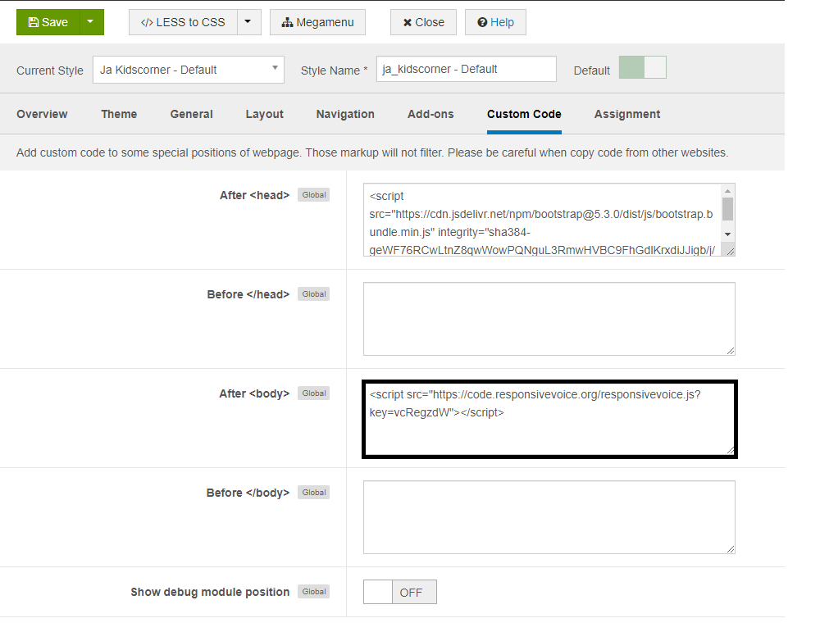Screen dimensions: 820x632
Task: Click the sitemap icon on Megamenu
Action: click(287, 22)
